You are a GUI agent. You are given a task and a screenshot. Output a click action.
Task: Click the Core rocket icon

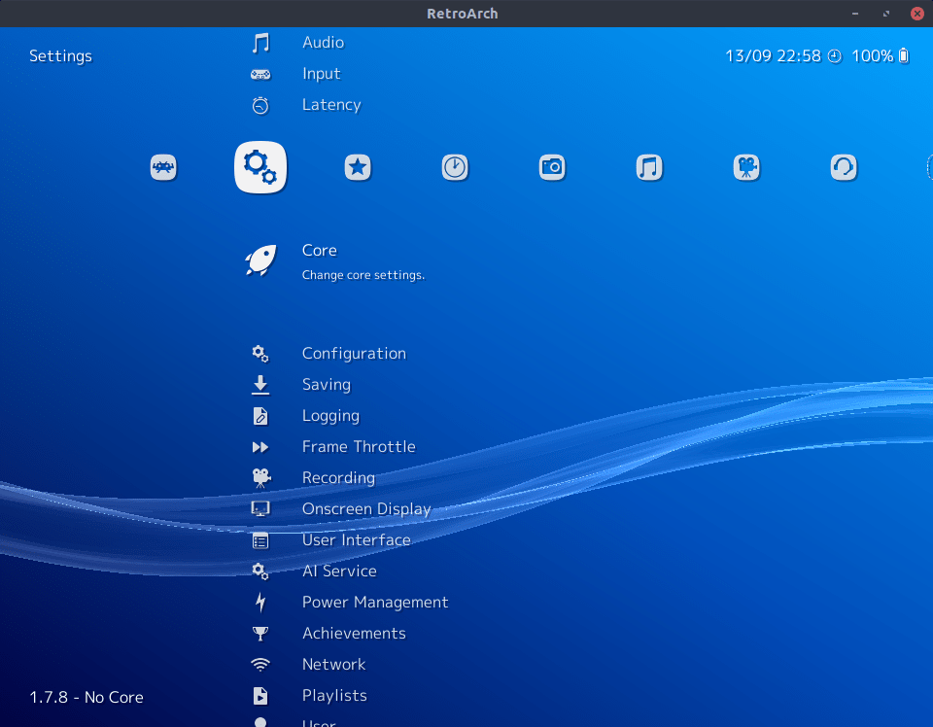click(260, 260)
